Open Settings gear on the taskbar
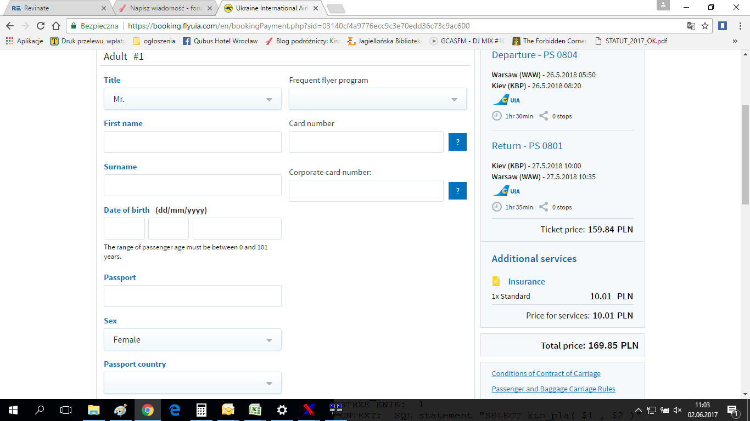 click(x=282, y=409)
